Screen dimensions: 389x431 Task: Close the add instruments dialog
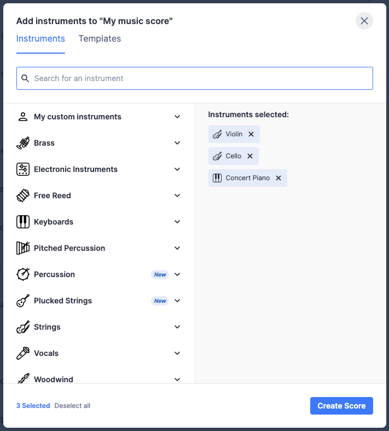tap(364, 21)
